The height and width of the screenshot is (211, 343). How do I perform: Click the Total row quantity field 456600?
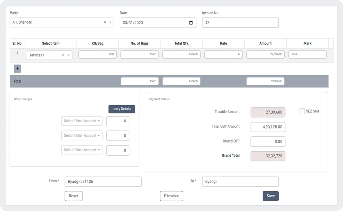click(x=181, y=81)
